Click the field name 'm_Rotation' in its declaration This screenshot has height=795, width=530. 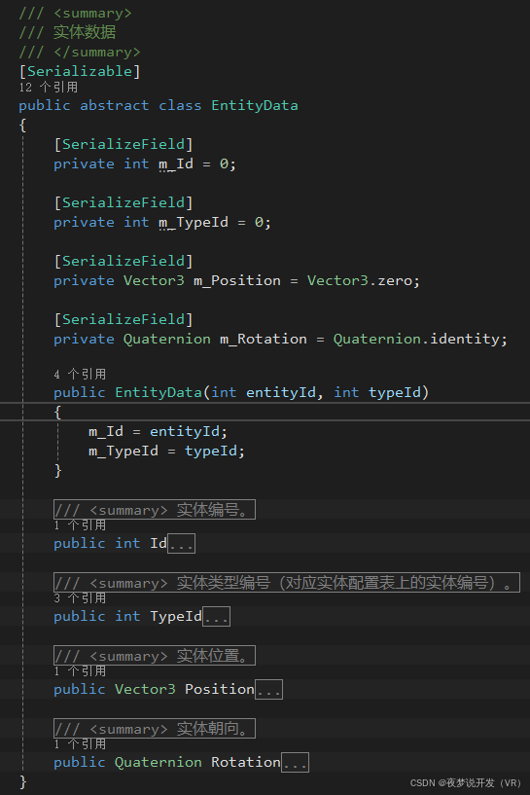click(x=264, y=340)
